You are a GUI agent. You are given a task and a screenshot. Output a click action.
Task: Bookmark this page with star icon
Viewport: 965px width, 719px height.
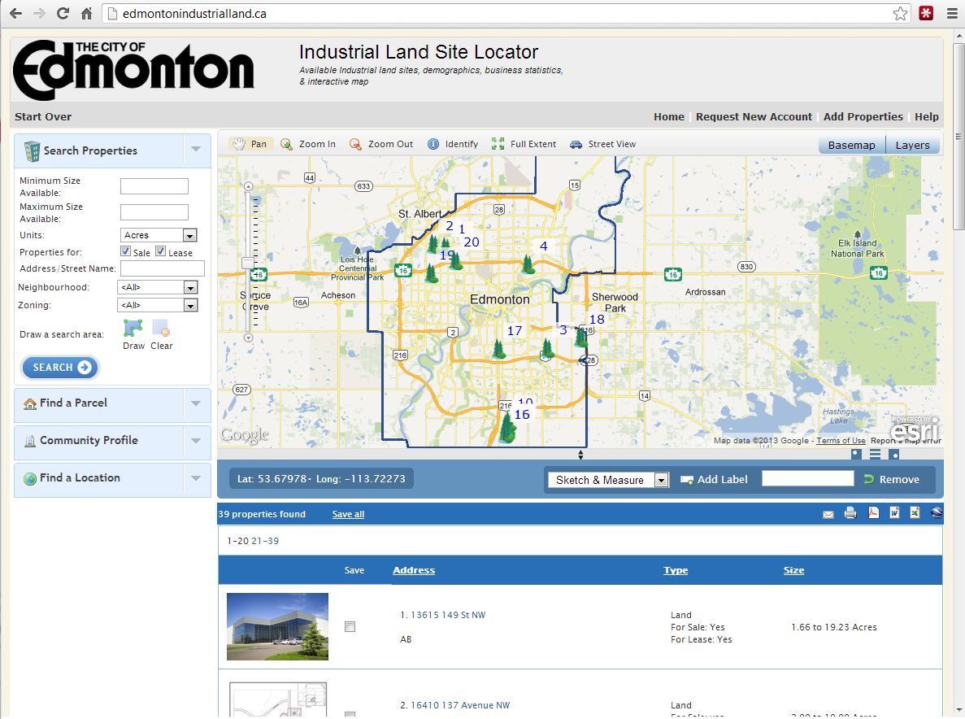pyautogui.click(x=901, y=14)
